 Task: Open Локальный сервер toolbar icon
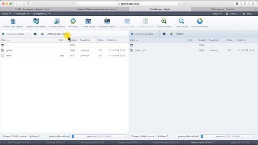point(13,21)
